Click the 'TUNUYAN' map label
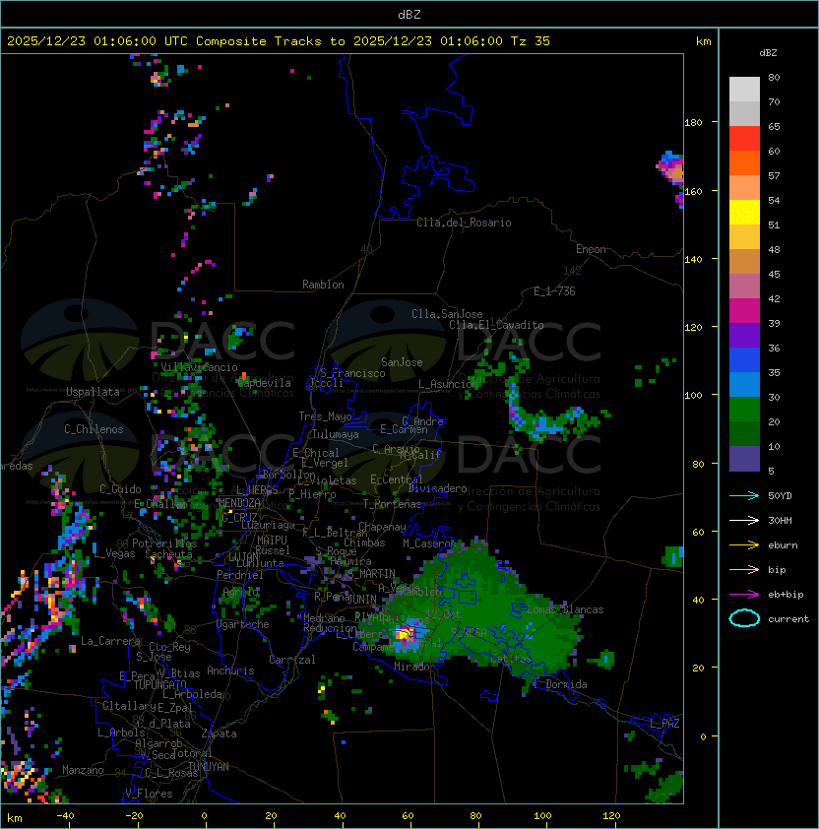 (x=209, y=767)
